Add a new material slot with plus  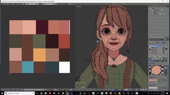pyautogui.click(x=166, y=45)
